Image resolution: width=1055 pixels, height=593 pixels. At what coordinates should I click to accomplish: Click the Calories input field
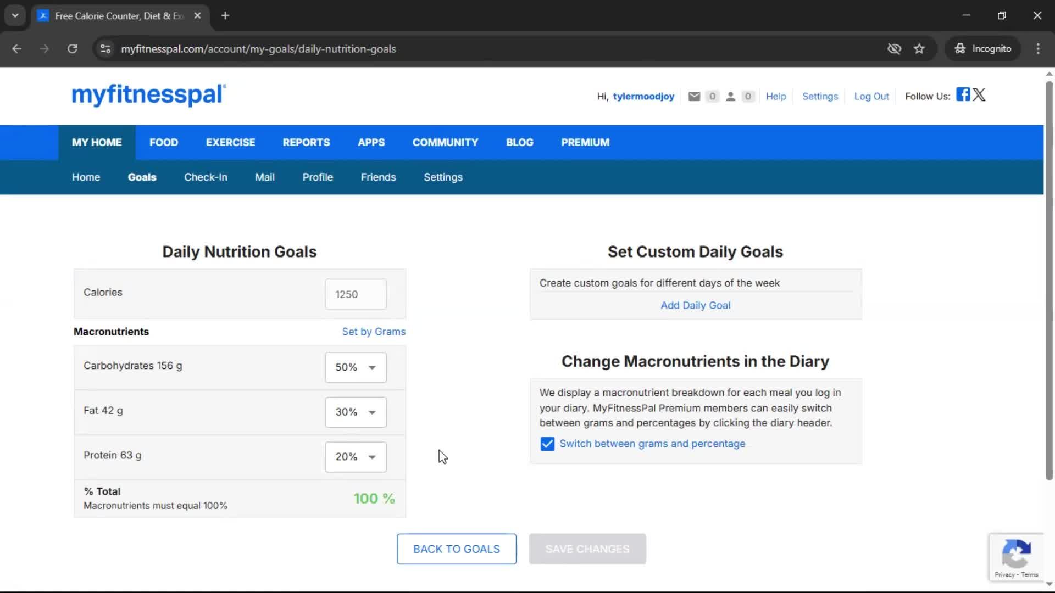[356, 294]
